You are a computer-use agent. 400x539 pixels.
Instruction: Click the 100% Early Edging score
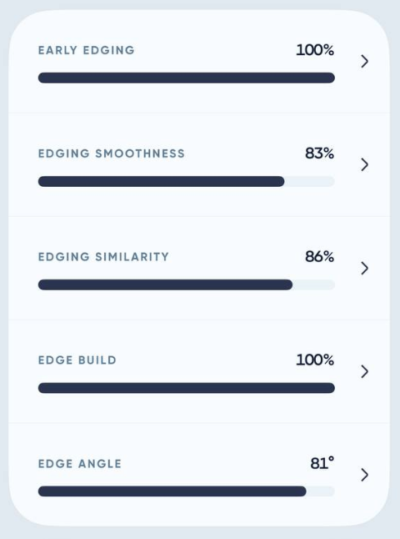point(315,50)
